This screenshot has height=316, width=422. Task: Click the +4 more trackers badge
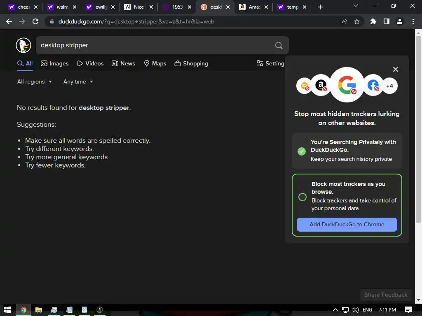(390, 86)
